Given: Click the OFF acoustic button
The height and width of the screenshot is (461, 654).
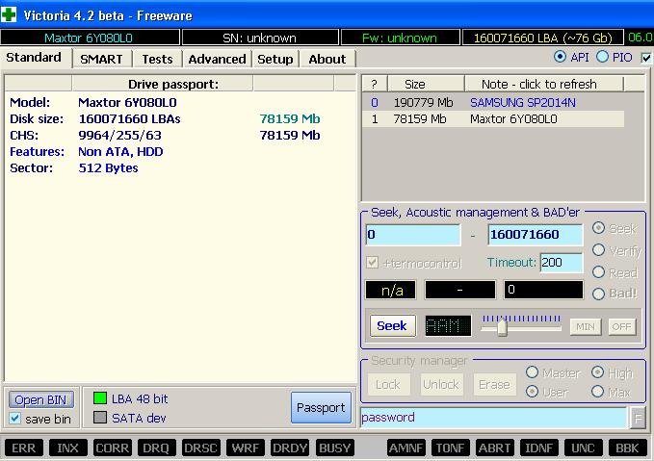Looking at the screenshot, I should tap(621, 326).
